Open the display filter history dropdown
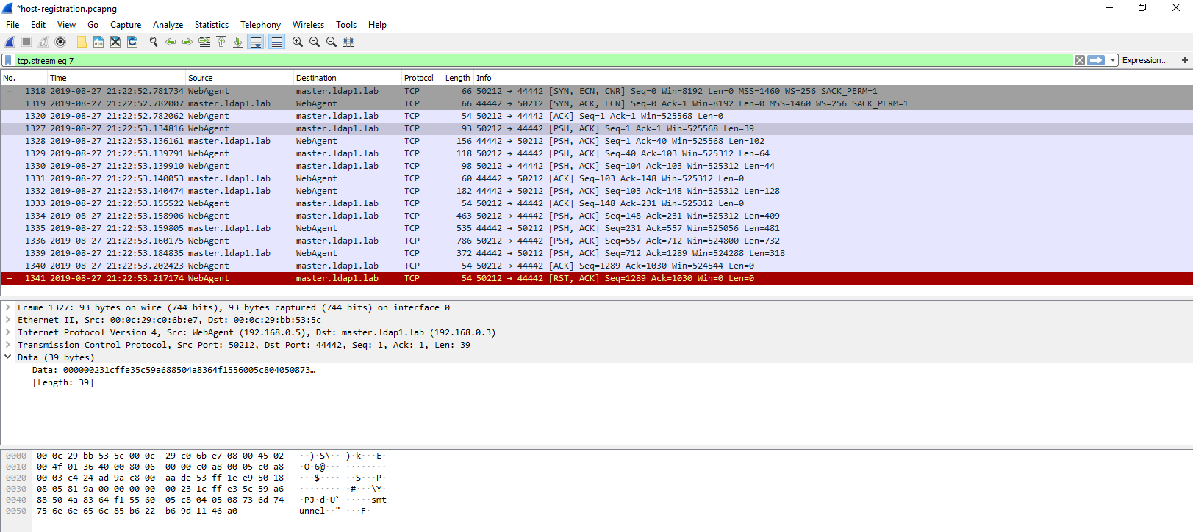This screenshot has height=532, width=1193. [x=1113, y=60]
